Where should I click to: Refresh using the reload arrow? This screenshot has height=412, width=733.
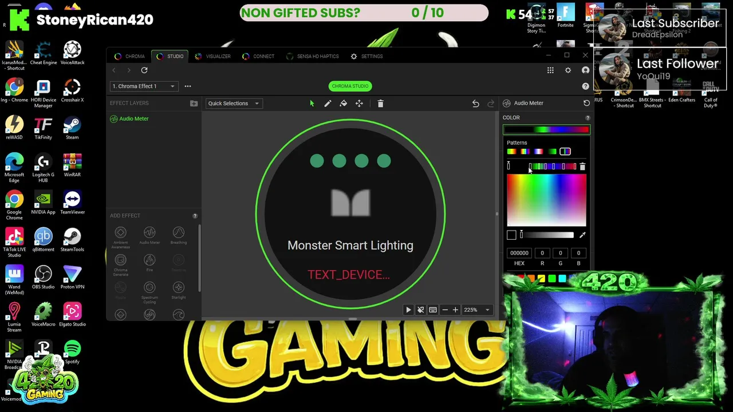(x=144, y=70)
